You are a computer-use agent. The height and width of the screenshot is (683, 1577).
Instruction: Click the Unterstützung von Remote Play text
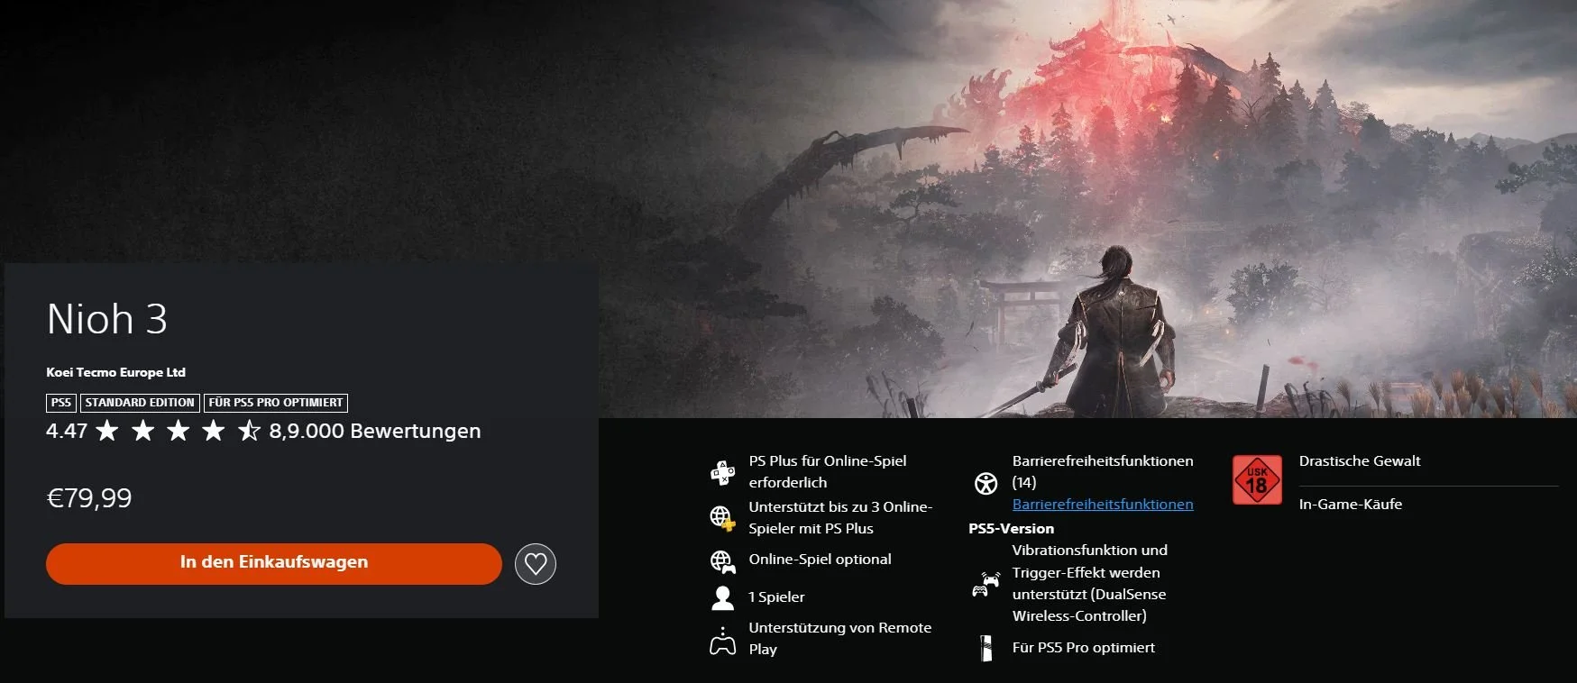pyautogui.click(x=839, y=638)
